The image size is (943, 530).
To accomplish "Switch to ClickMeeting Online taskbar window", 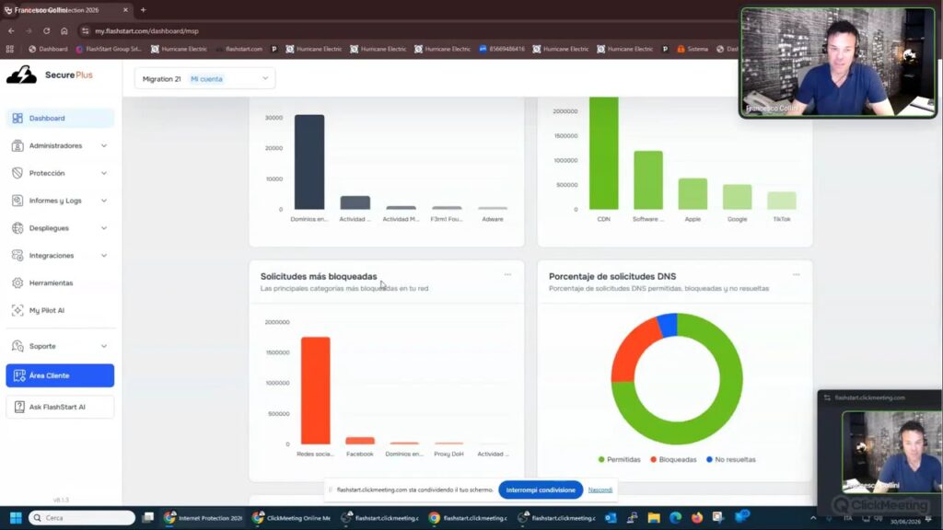I will click(x=292, y=517).
